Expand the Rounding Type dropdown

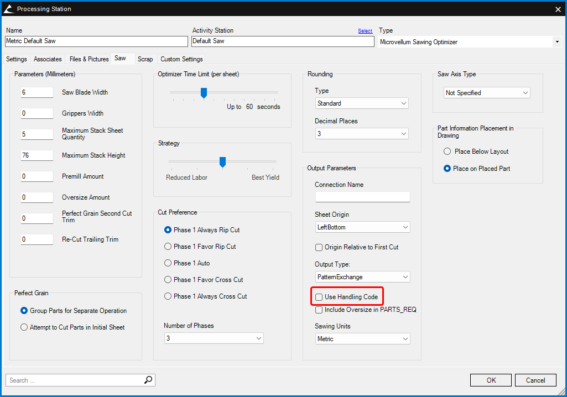362,103
